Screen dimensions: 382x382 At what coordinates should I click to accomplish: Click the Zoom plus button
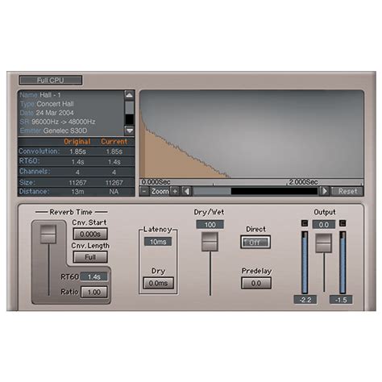(175, 191)
